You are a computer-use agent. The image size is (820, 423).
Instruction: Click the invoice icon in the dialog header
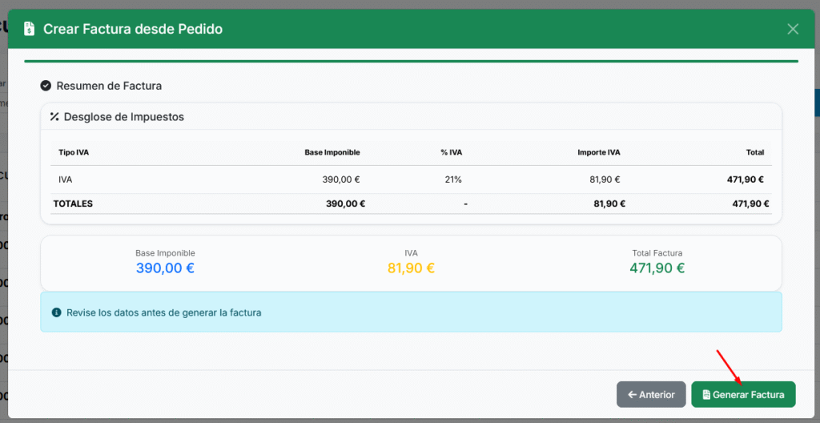(29, 29)
